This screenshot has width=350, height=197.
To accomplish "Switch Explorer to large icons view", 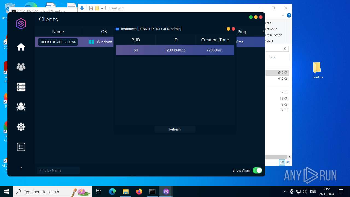I will pos(288,163).
